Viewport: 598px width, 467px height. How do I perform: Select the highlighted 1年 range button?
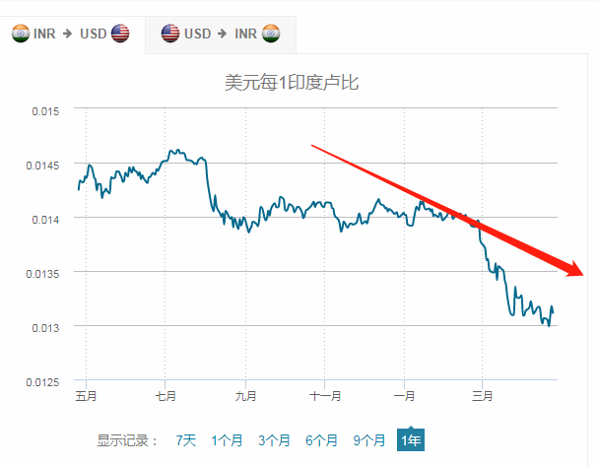(x=411, y=440)
